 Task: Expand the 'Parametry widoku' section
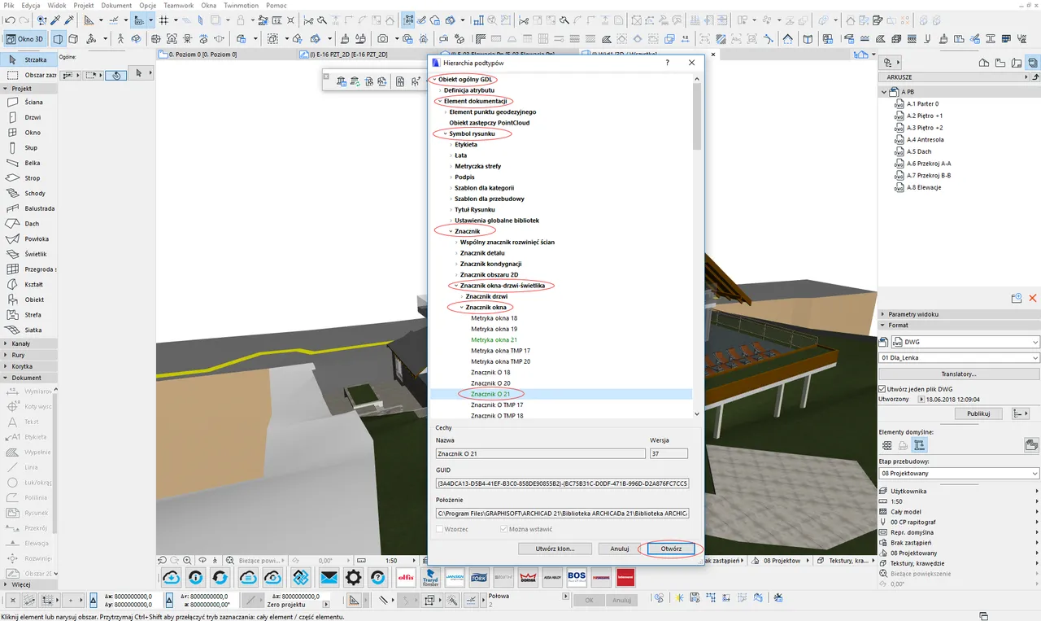click(882, 313)
